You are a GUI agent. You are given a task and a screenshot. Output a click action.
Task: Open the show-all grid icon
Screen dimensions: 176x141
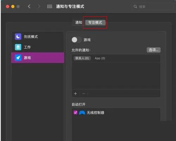tap(50, 6)
